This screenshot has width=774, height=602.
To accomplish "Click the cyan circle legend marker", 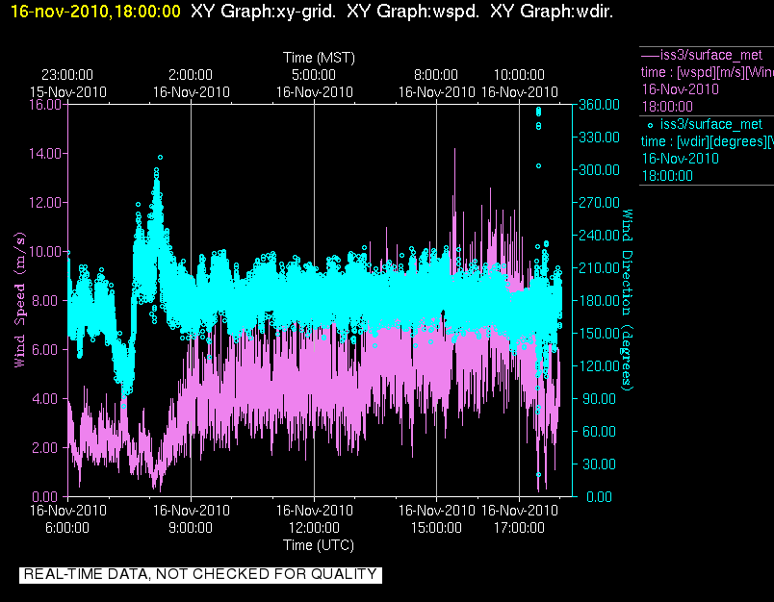I will click(x=650, y=126).
